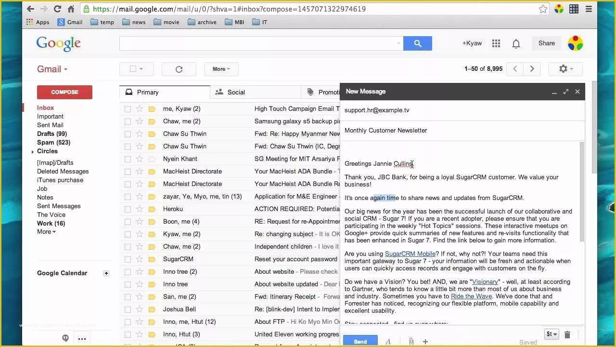Tick the SugarCRM message checkbox

(128, 259)
